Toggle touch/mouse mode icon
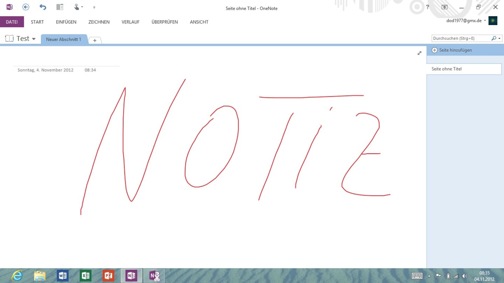The height and width of the screenshot is (283, 504). (x=77, y=7)
